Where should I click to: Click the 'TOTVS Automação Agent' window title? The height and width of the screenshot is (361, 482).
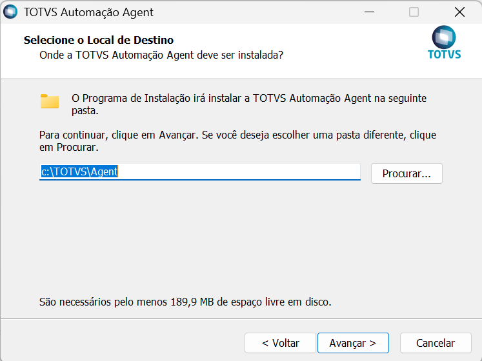(x=88, y=12)
